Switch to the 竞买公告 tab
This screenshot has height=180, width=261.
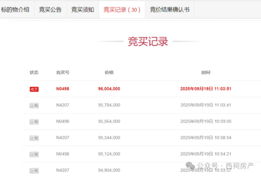50,9
